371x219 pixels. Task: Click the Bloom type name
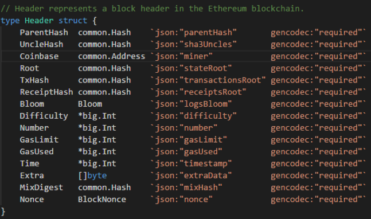tap(90, 104)
